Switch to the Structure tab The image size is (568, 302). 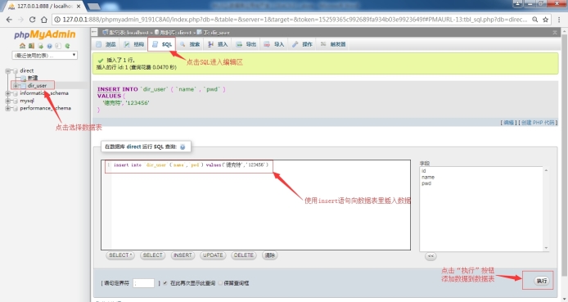click(x=133, y=44)
